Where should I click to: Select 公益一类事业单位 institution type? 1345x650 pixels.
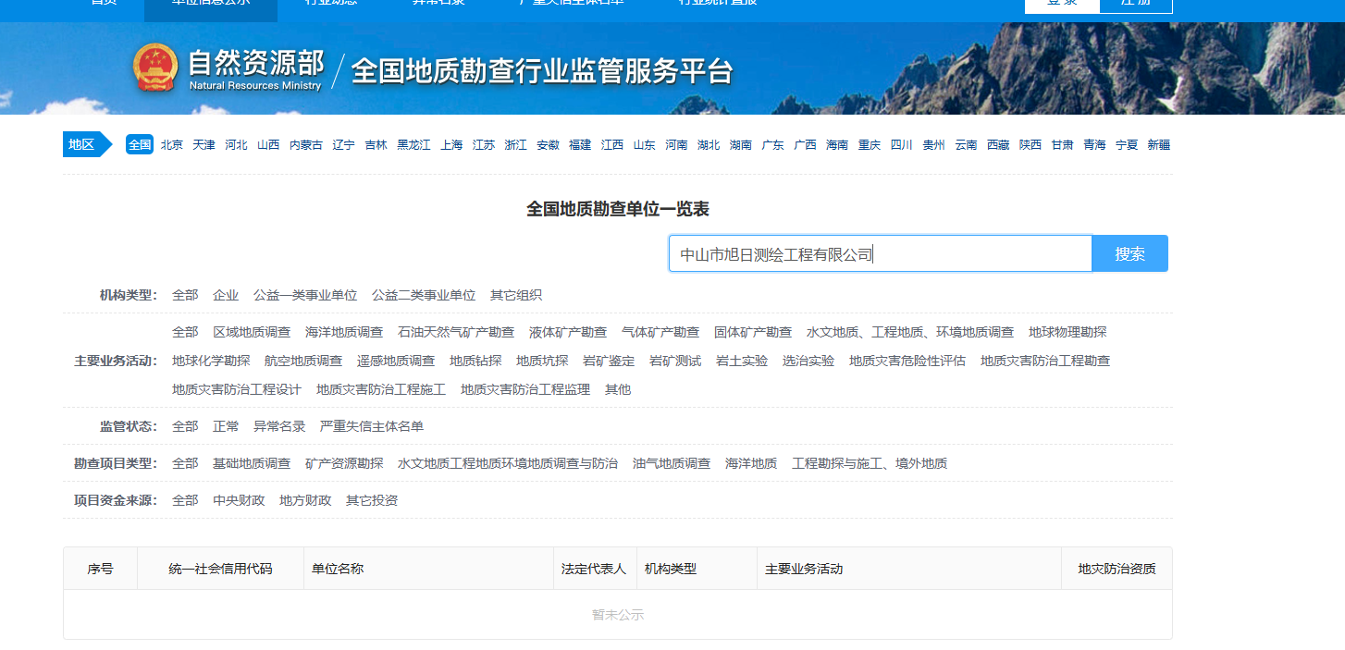[x=305, y=296]
